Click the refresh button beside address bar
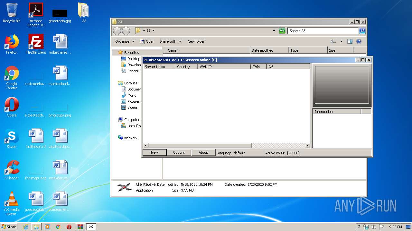 (x=282, y=31)
